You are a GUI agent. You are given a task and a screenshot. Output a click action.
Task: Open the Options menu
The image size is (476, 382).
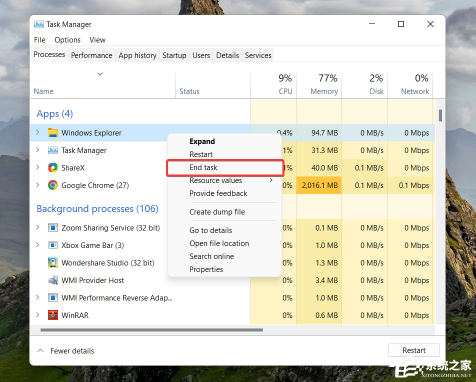67,40
